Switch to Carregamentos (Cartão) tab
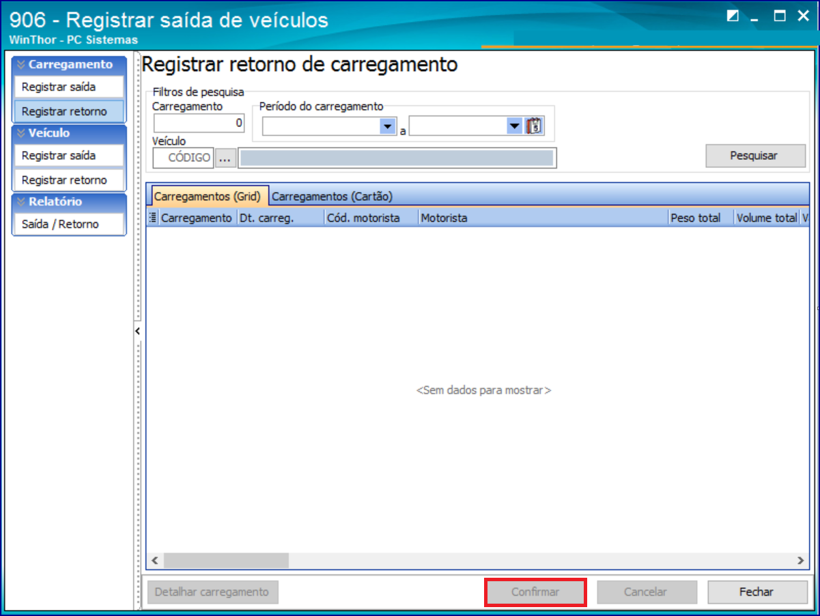This screenshot has height=616, width=820. 333,196
